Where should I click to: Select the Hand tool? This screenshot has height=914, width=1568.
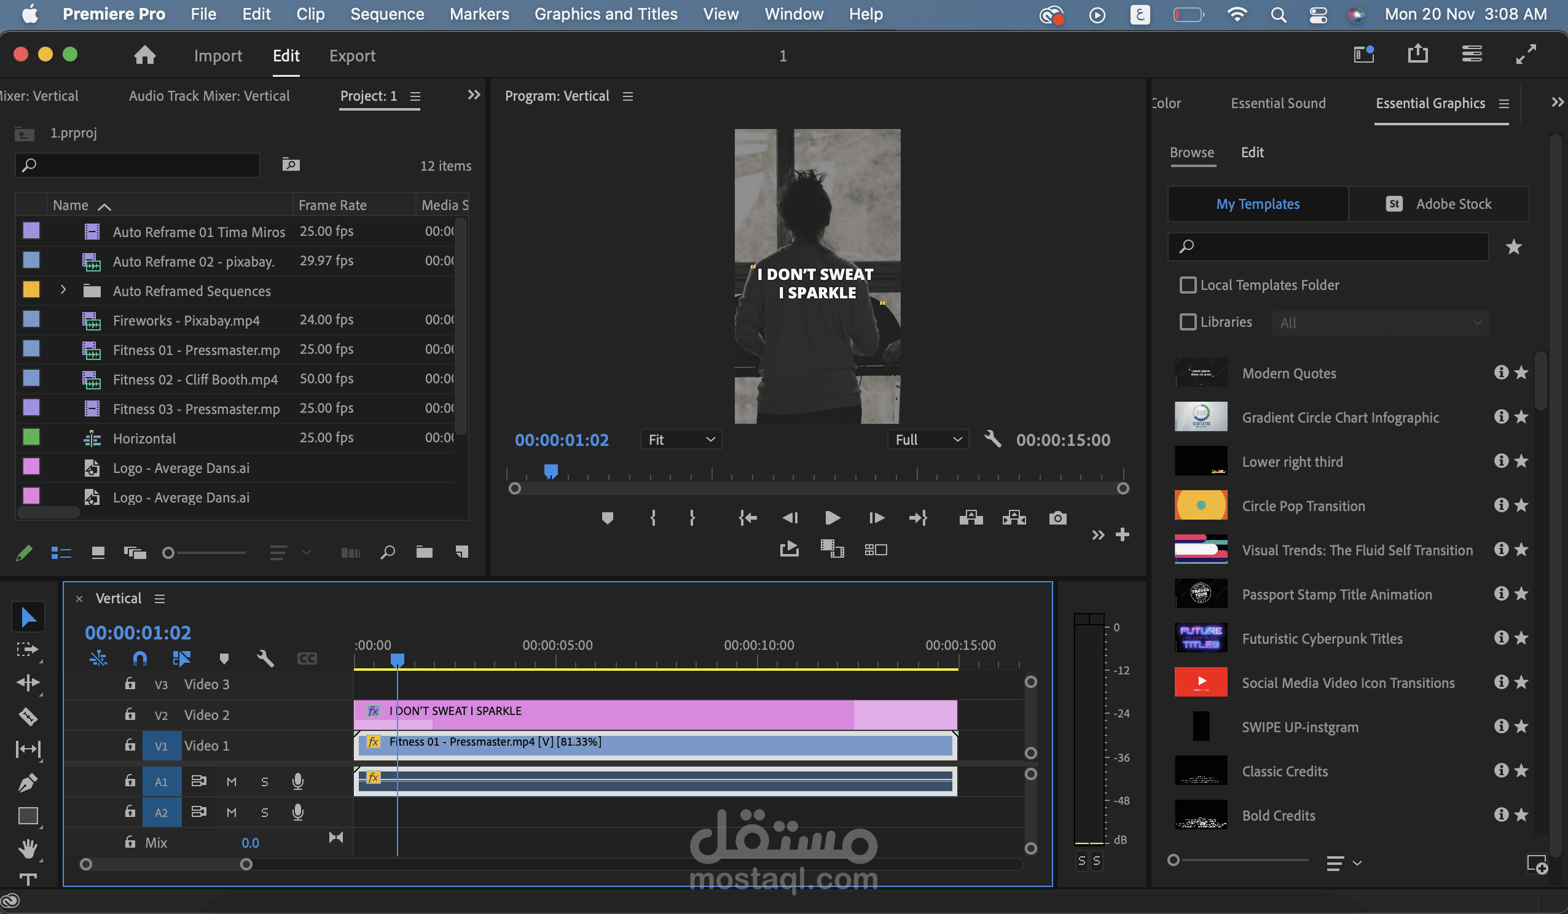(x=28, y=848)
